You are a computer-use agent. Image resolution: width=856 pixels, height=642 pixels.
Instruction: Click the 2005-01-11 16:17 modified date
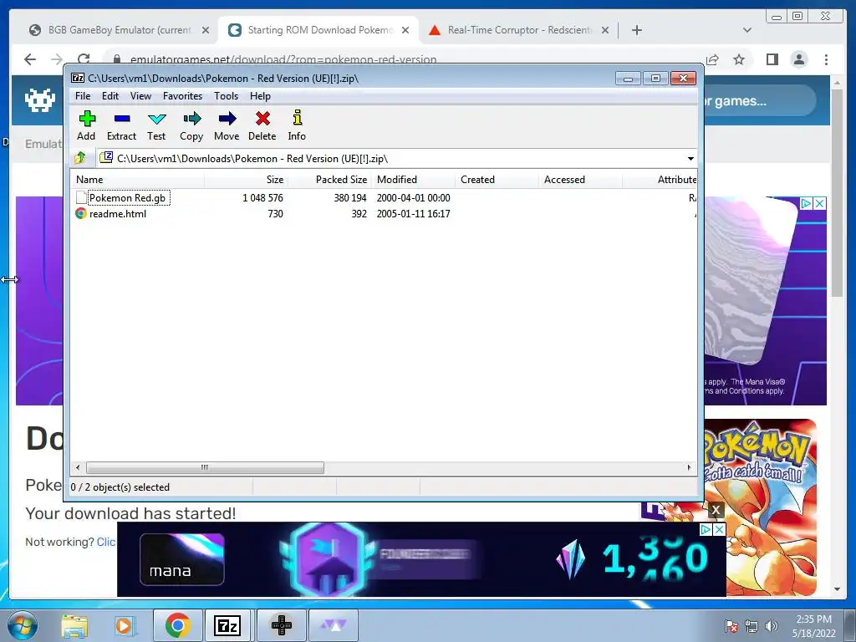413,214
